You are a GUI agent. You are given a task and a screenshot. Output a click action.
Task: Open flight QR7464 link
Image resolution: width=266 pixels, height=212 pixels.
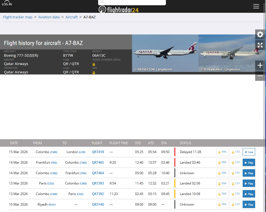(98, 173)
